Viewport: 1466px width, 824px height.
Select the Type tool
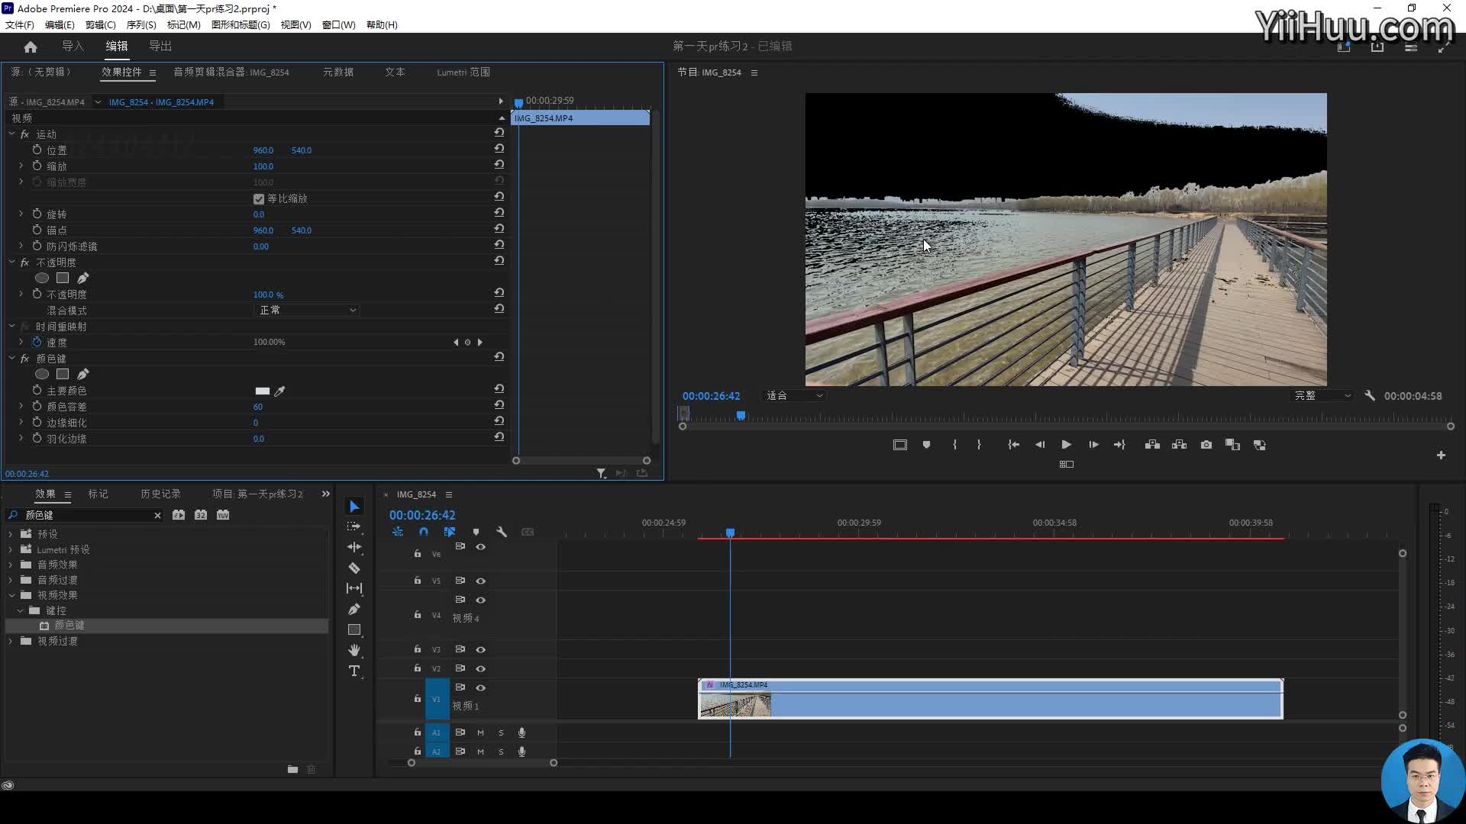tap(354, 671)
